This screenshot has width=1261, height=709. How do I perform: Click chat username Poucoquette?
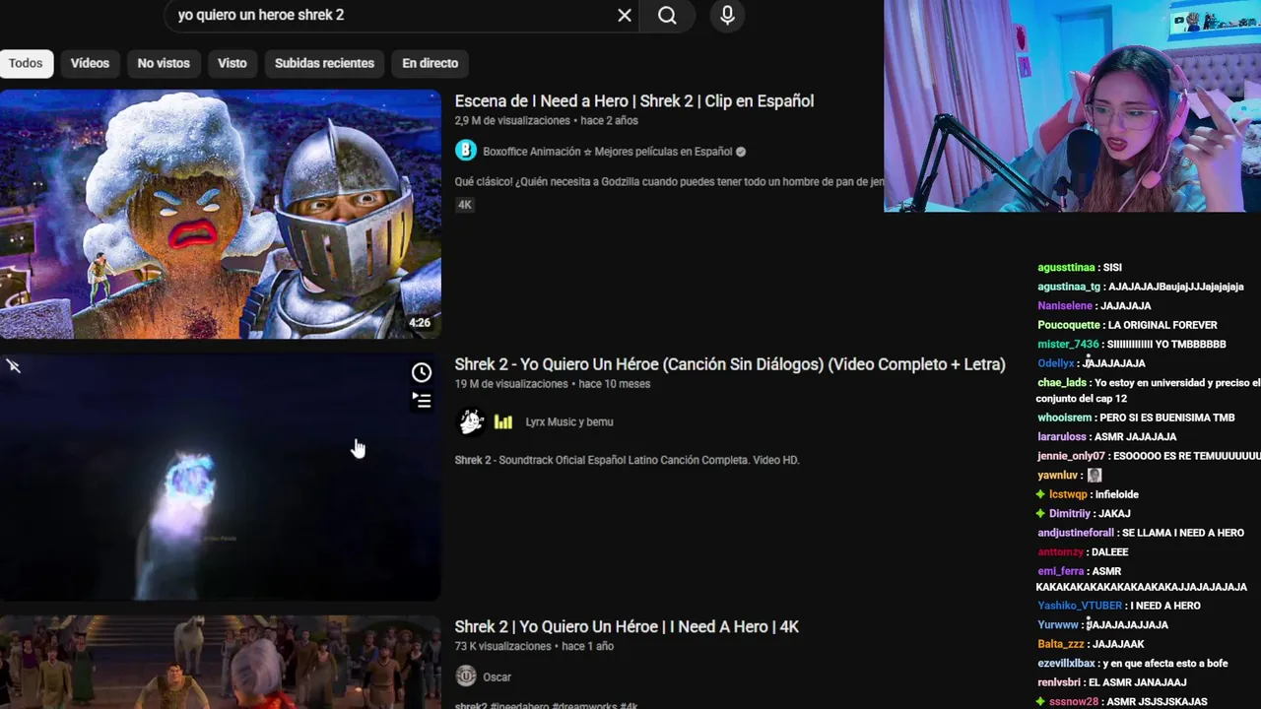[1069, 325]
